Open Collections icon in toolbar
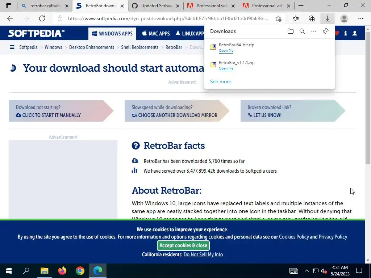371x278 pixels. coord(312,18)
